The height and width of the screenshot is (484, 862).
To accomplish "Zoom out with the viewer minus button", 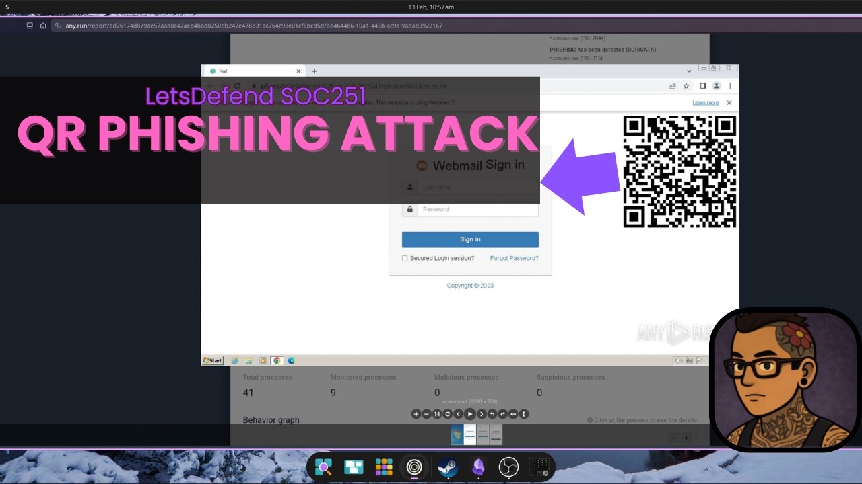I will pyautogui.click(x=426, y=414).
